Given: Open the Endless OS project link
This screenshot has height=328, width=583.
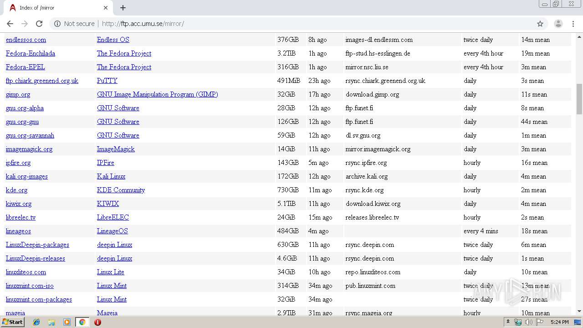Looking at the screenshot, I should tap(113, 40).
